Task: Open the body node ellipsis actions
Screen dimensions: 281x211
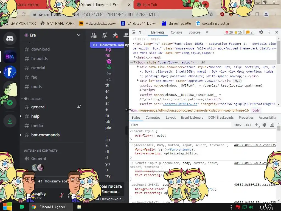Action: coord(131,62)
